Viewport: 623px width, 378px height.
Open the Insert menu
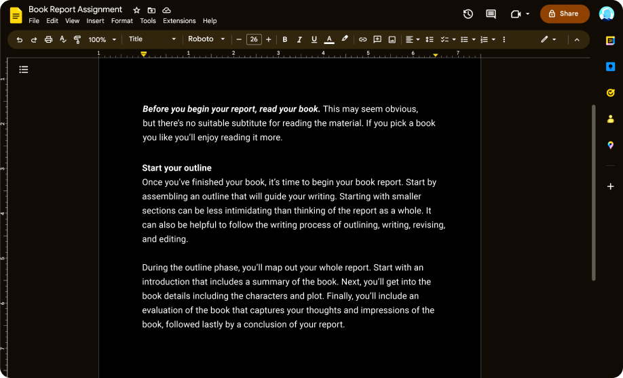(x=95, y=21)
